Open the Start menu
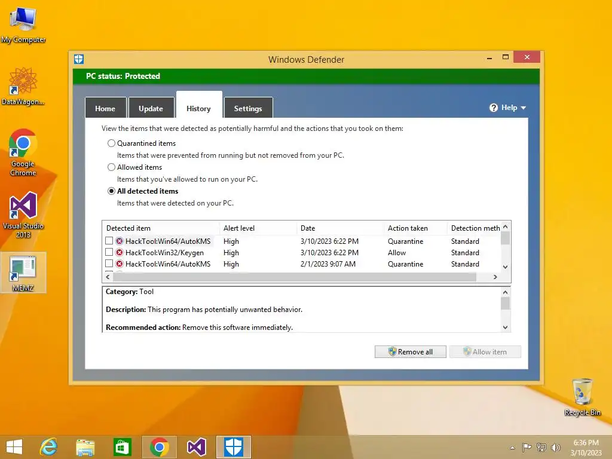 [x=14, y=447]
